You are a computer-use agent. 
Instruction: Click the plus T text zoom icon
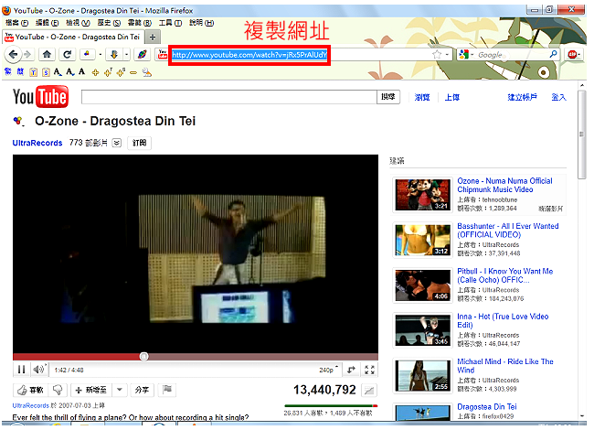(x=108, y=72)
